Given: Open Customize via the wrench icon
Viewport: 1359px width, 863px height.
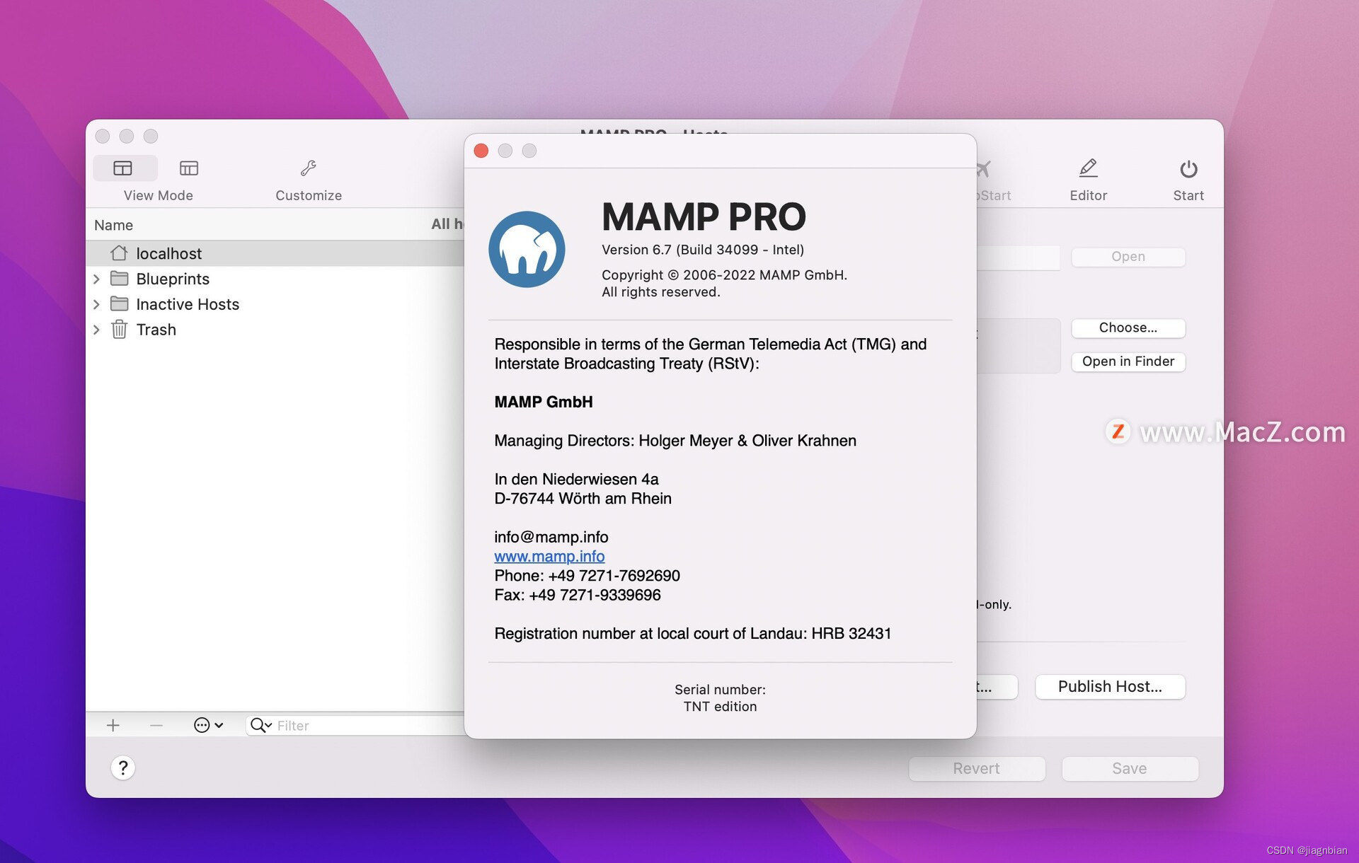Looking at the screenshot, I should point(308,168).
